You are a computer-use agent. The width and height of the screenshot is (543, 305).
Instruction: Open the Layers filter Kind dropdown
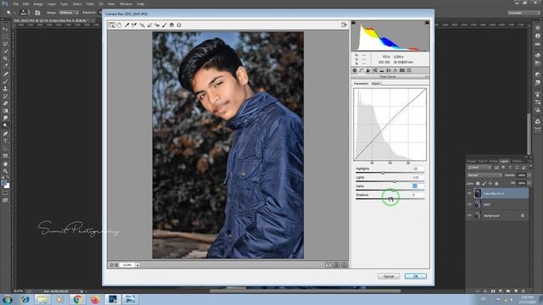(x=479, y=168)
